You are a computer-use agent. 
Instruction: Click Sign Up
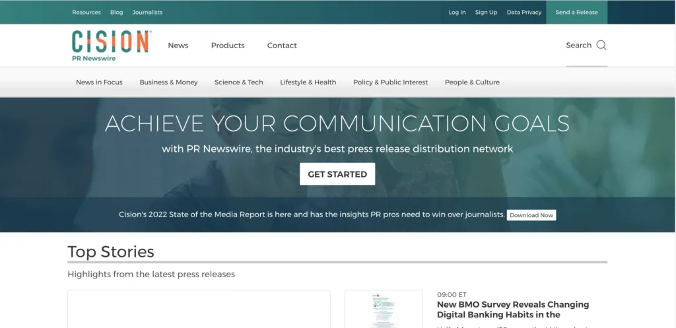click(x=487, y=12)
